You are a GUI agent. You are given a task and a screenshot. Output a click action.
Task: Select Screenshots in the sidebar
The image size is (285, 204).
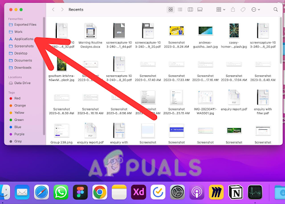click(x=21, y=46)
